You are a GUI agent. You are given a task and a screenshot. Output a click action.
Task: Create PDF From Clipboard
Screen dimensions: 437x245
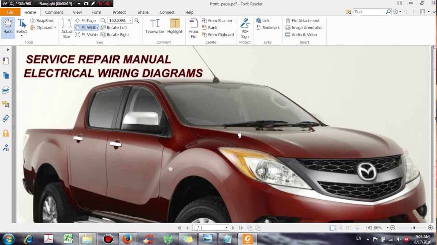pos(218,35)
